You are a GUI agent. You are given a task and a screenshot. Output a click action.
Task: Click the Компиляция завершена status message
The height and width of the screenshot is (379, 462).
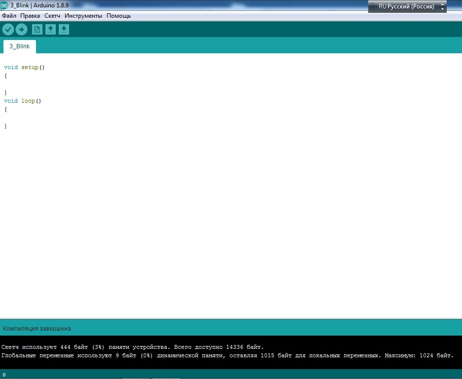37,328
